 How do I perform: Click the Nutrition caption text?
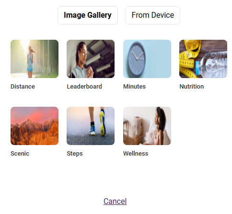[x=192, y=87]
